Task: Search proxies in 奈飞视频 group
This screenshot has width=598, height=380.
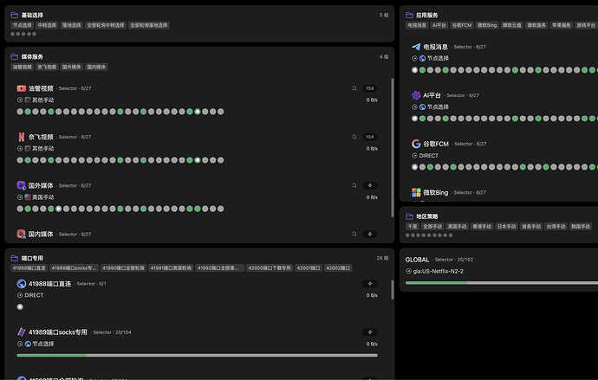Action: click(354, 137)
